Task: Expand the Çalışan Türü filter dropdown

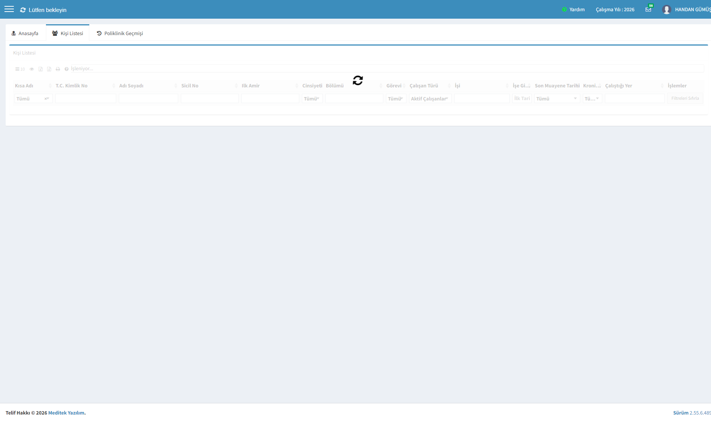Action: (x=430, y=99)
